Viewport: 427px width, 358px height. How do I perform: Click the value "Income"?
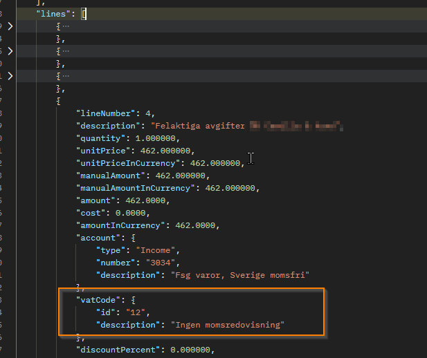point(156,251)
